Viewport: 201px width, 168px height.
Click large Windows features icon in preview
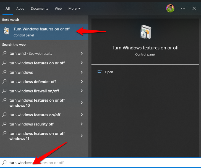[145, 32]
